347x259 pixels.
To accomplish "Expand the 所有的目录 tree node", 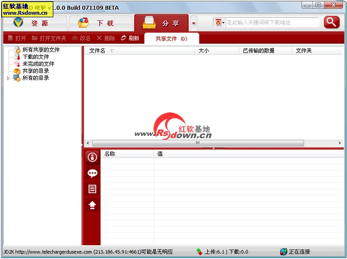I will [8, 78].
